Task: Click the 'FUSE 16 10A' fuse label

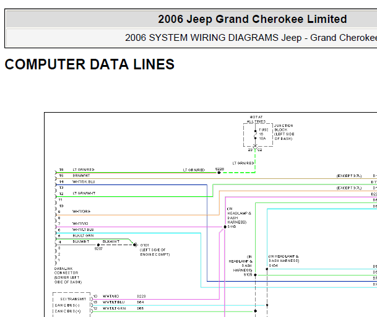Action: coord(264,134)
